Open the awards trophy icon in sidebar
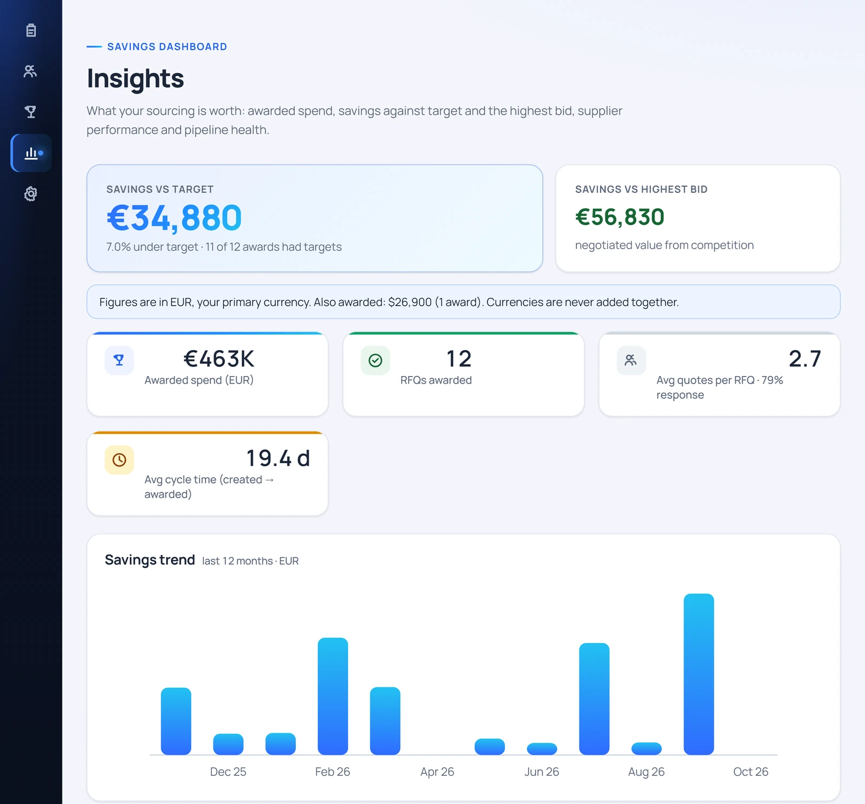This screenshot has width=865, height=804. 31,112
